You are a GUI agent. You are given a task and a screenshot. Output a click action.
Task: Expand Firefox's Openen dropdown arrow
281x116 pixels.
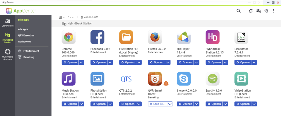click(168, 62)
